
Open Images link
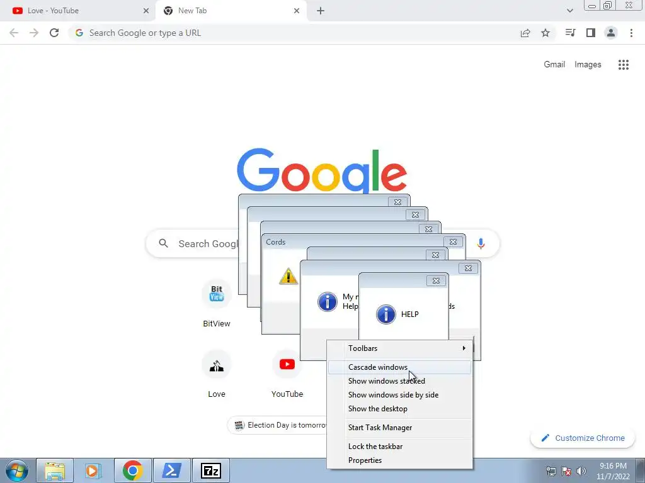[588, 65]
